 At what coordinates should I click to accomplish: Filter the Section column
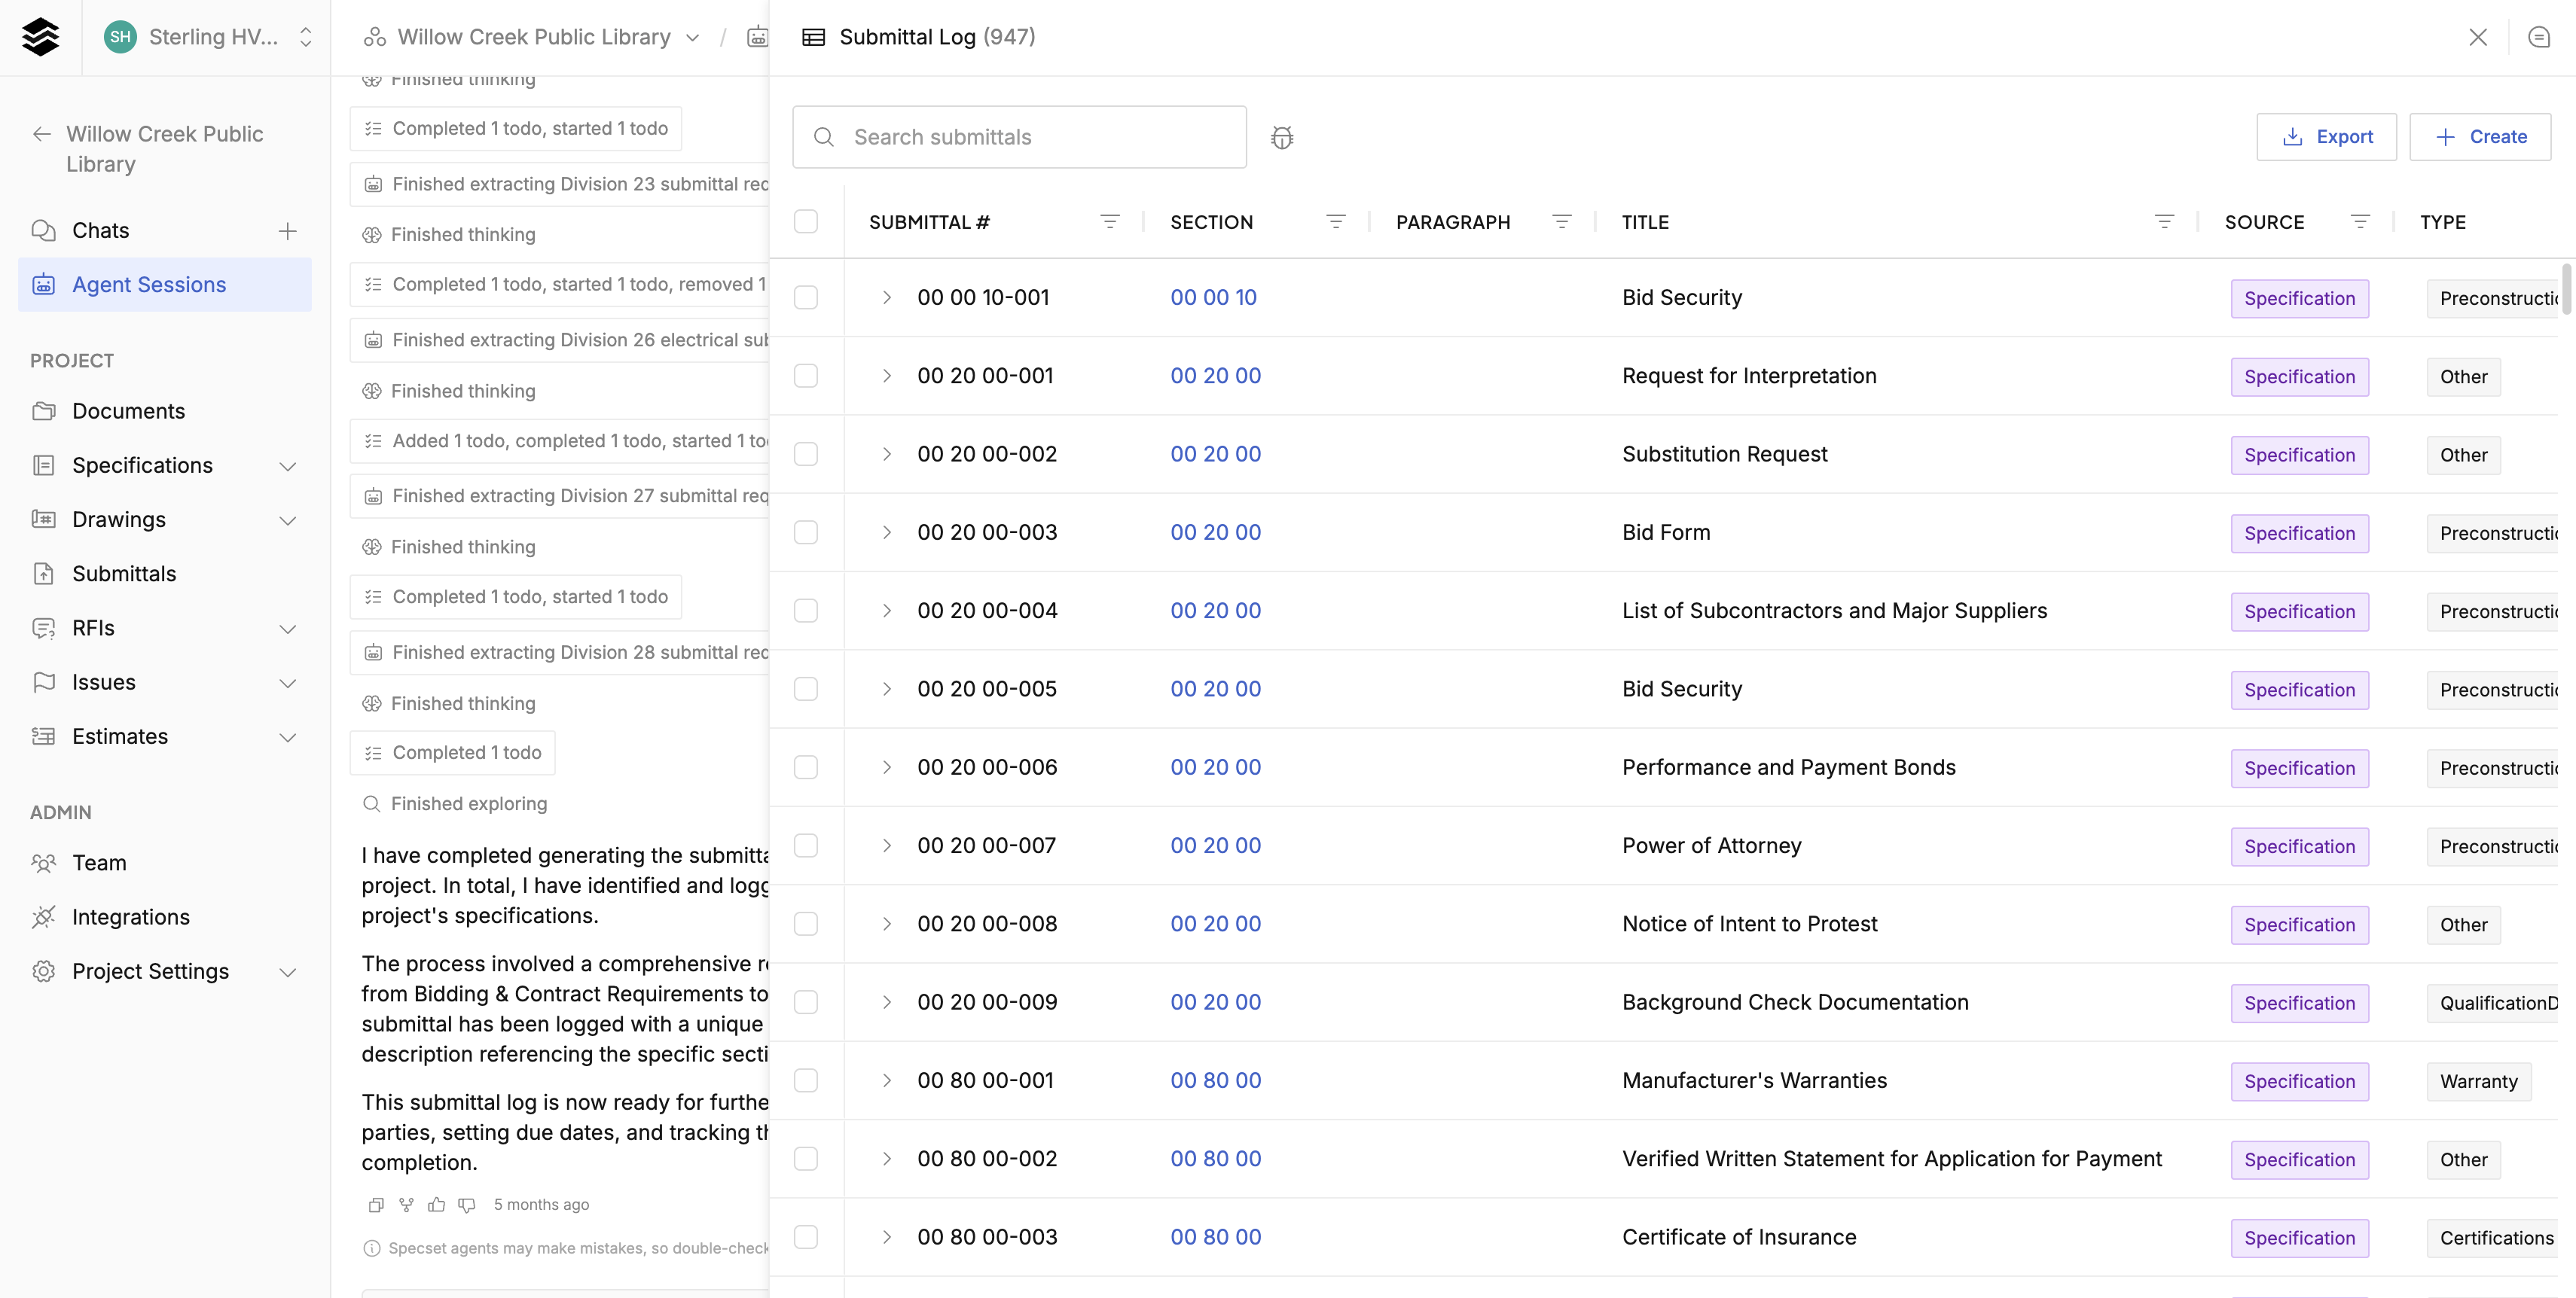pyautogui.click(x=1335, y=222)
